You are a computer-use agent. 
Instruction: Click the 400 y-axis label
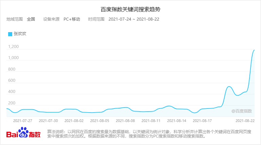point(12,92)
